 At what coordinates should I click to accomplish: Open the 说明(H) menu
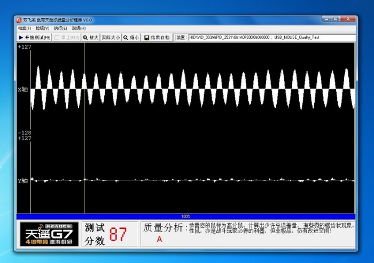click(x=79, y=28)
